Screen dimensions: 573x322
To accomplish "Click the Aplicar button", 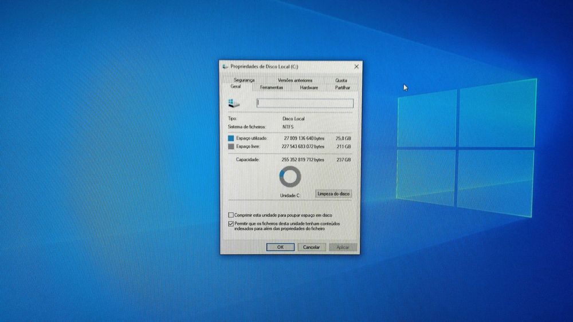I will [343, 247].
